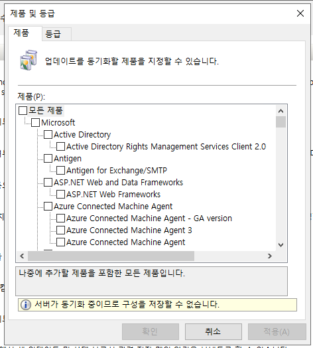
Task: Click the vertical scrollbar up arrow
Action: pos(281,111)
